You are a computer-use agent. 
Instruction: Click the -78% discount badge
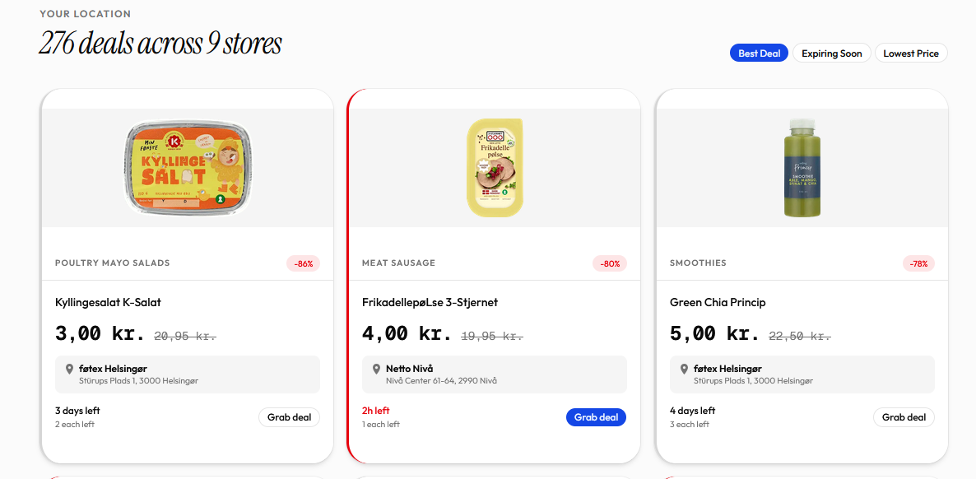pyautogui.click(x=918, y=263)
